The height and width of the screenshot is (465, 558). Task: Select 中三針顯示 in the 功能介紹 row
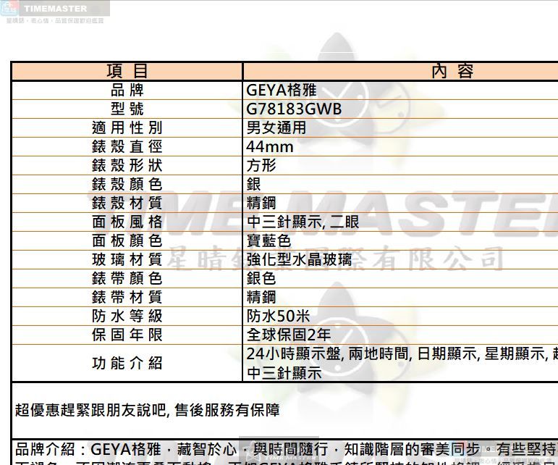(284, 373)
